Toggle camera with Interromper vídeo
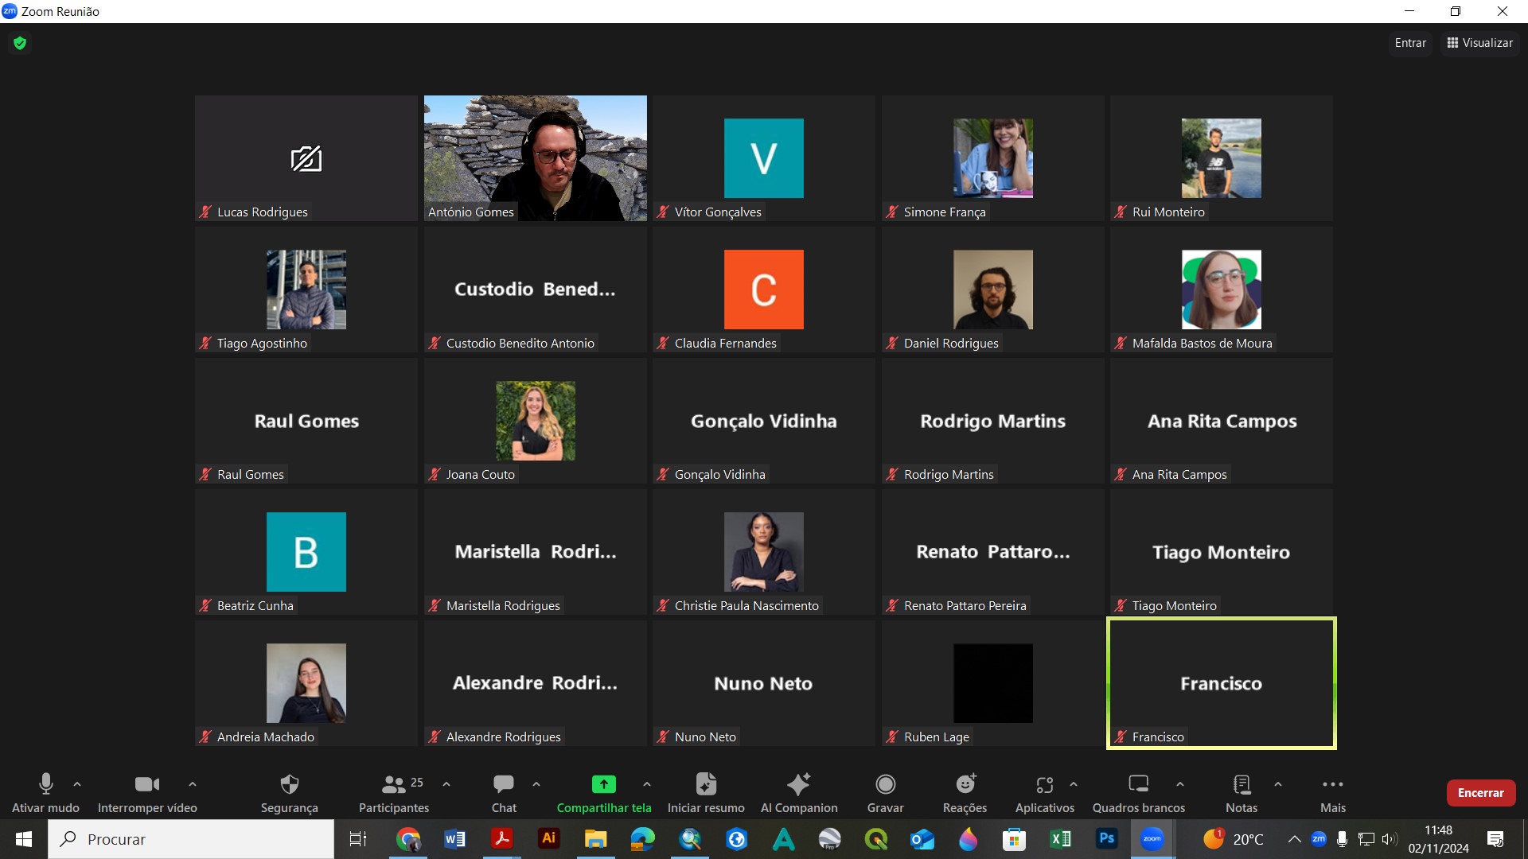1528x859 pixels. pyautogui.click(x=146, y=785)
